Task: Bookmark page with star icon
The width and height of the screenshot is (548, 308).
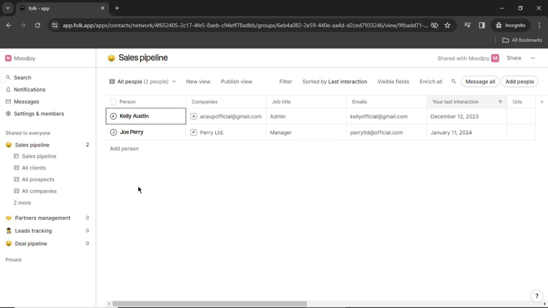Action: point(447,25)
